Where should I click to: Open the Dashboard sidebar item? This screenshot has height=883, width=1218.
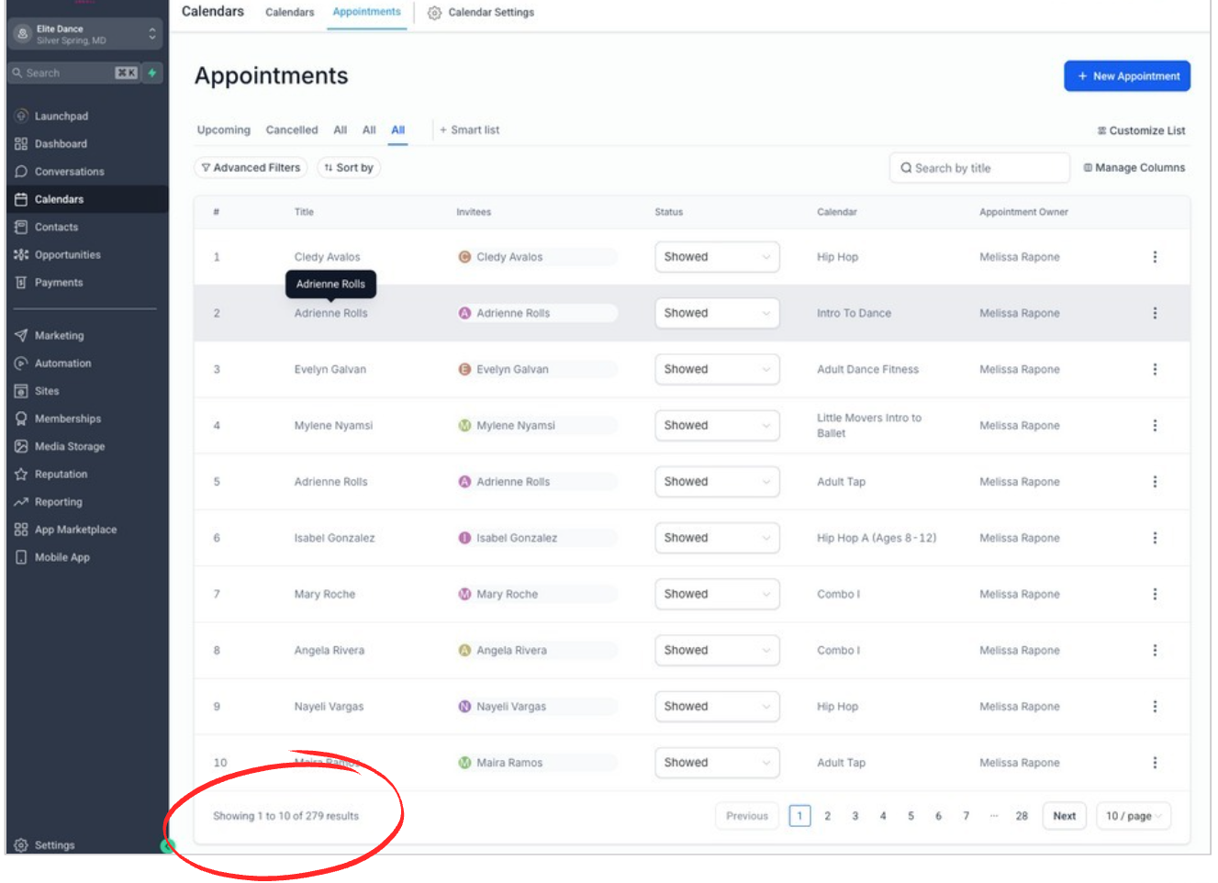pyautogui.click(x=61, y=144)
